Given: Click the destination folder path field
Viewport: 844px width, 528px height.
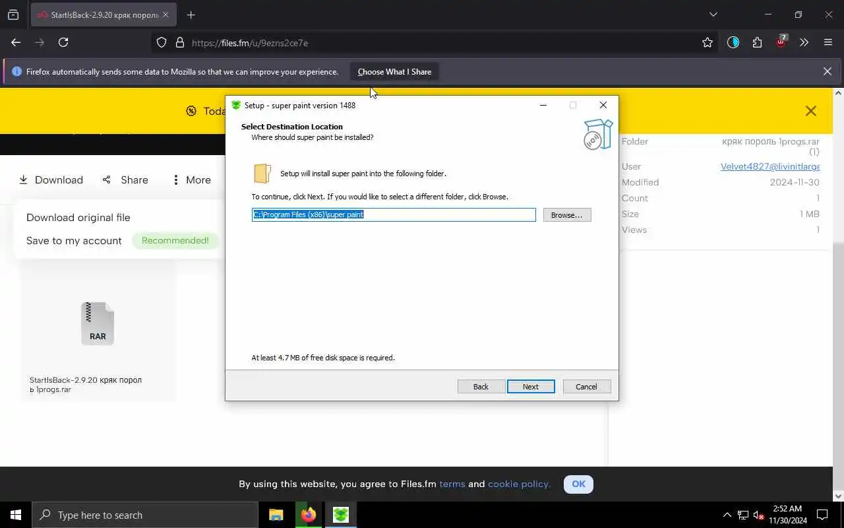Looking at the screenshot, I should tap(394, 214).
